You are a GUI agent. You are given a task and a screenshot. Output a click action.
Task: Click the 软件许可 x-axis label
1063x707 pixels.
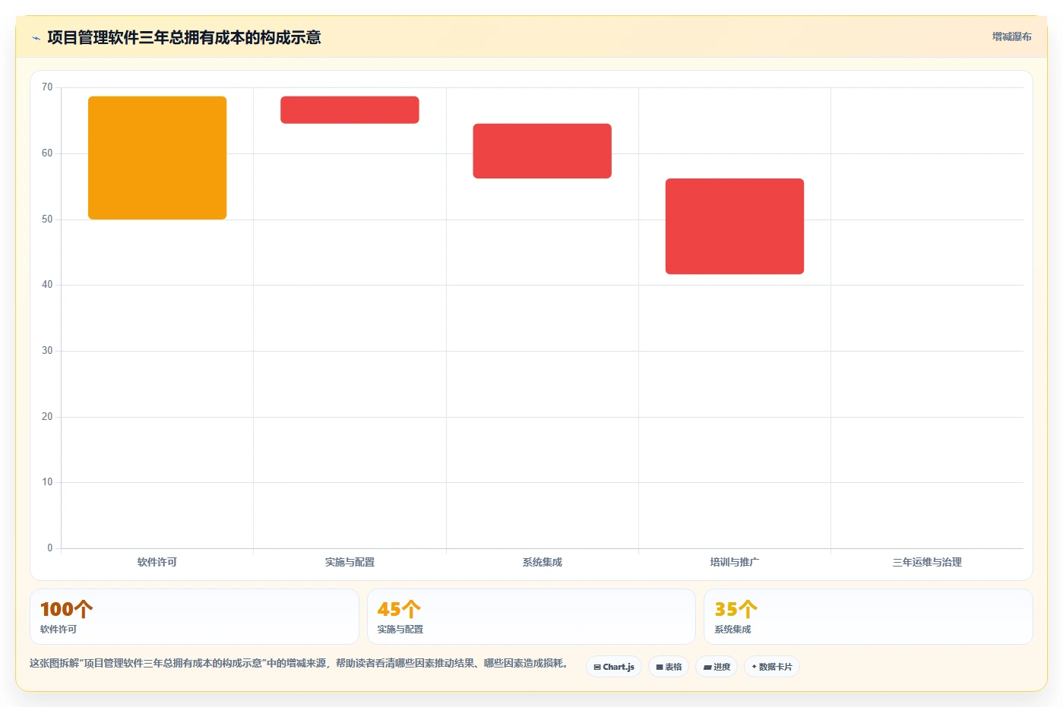(x=157, y=562)
